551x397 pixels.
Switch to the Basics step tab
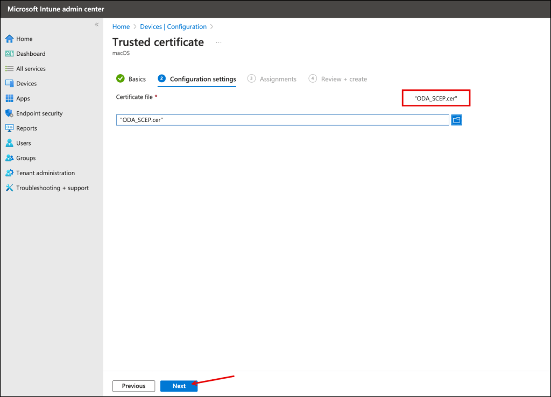point(131,79)
